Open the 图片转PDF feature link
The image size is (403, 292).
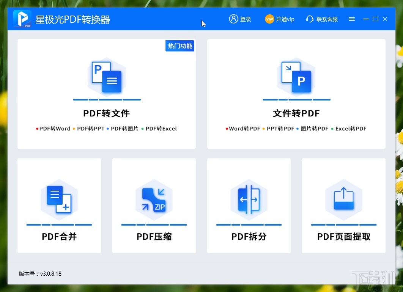point(315,129)
